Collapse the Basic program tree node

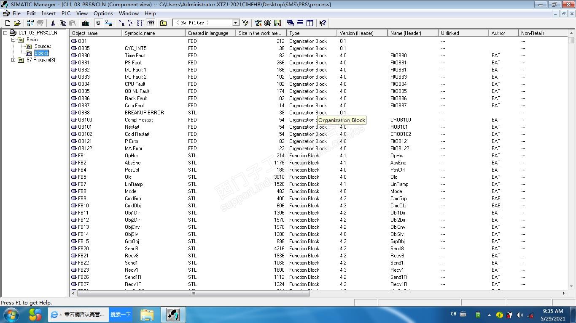(x=13, y=40)
